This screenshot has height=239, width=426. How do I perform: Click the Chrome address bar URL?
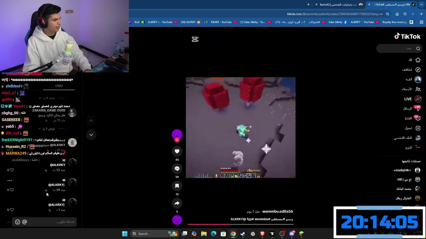(x=335, y=14)
